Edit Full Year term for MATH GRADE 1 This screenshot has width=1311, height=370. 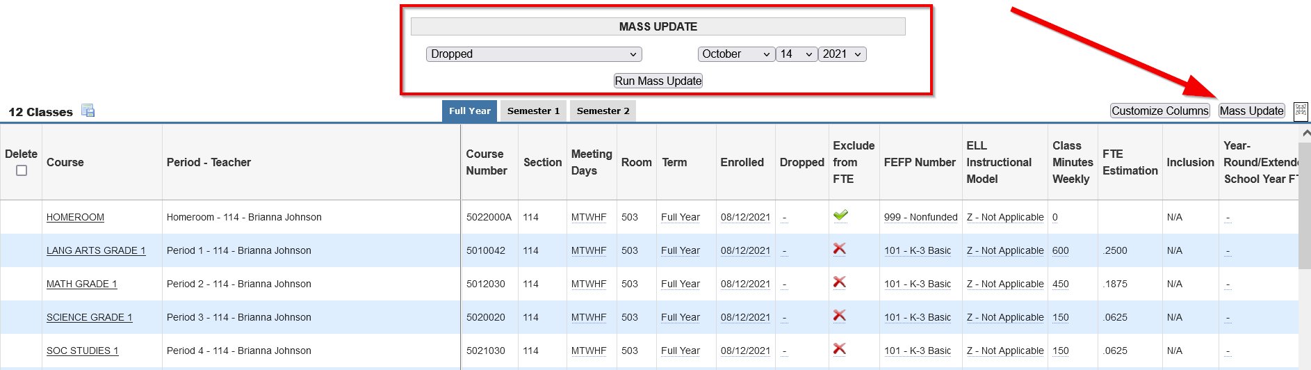(681, 284)
